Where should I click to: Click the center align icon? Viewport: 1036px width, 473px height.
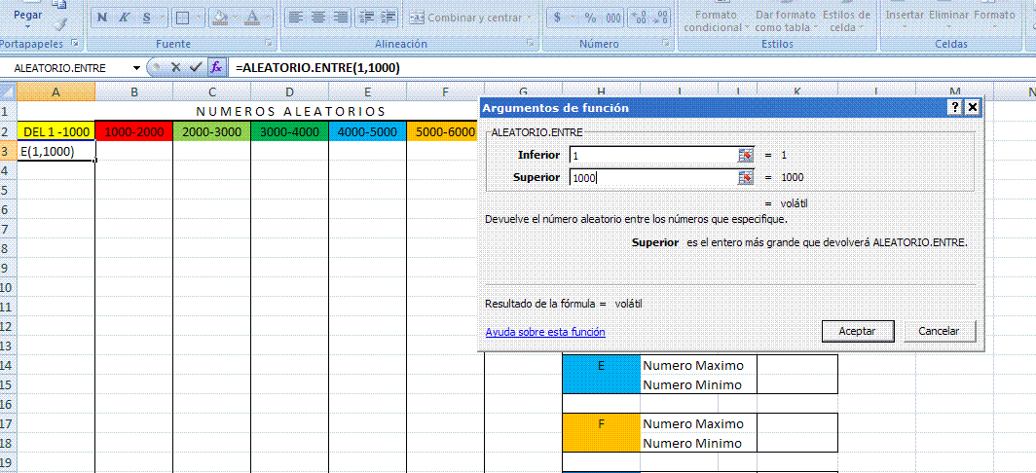coord(317,18)
